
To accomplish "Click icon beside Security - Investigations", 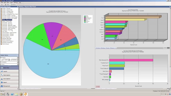I will click(x=1, y=14).
